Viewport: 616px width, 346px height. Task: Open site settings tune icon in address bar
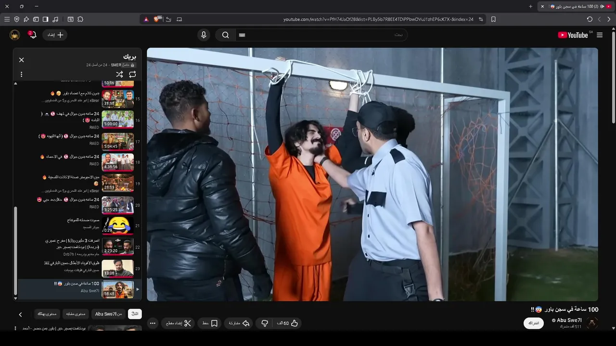(x=480, y=19)
